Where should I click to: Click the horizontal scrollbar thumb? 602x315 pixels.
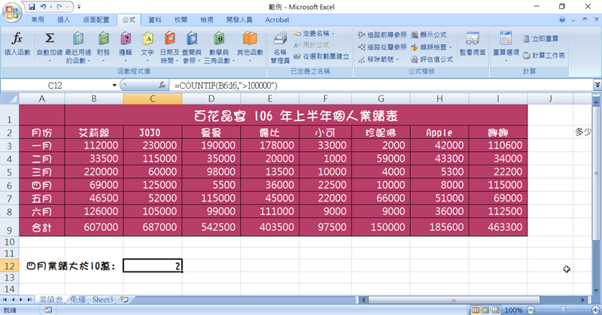pyautogui.click(x=454, y=300)
